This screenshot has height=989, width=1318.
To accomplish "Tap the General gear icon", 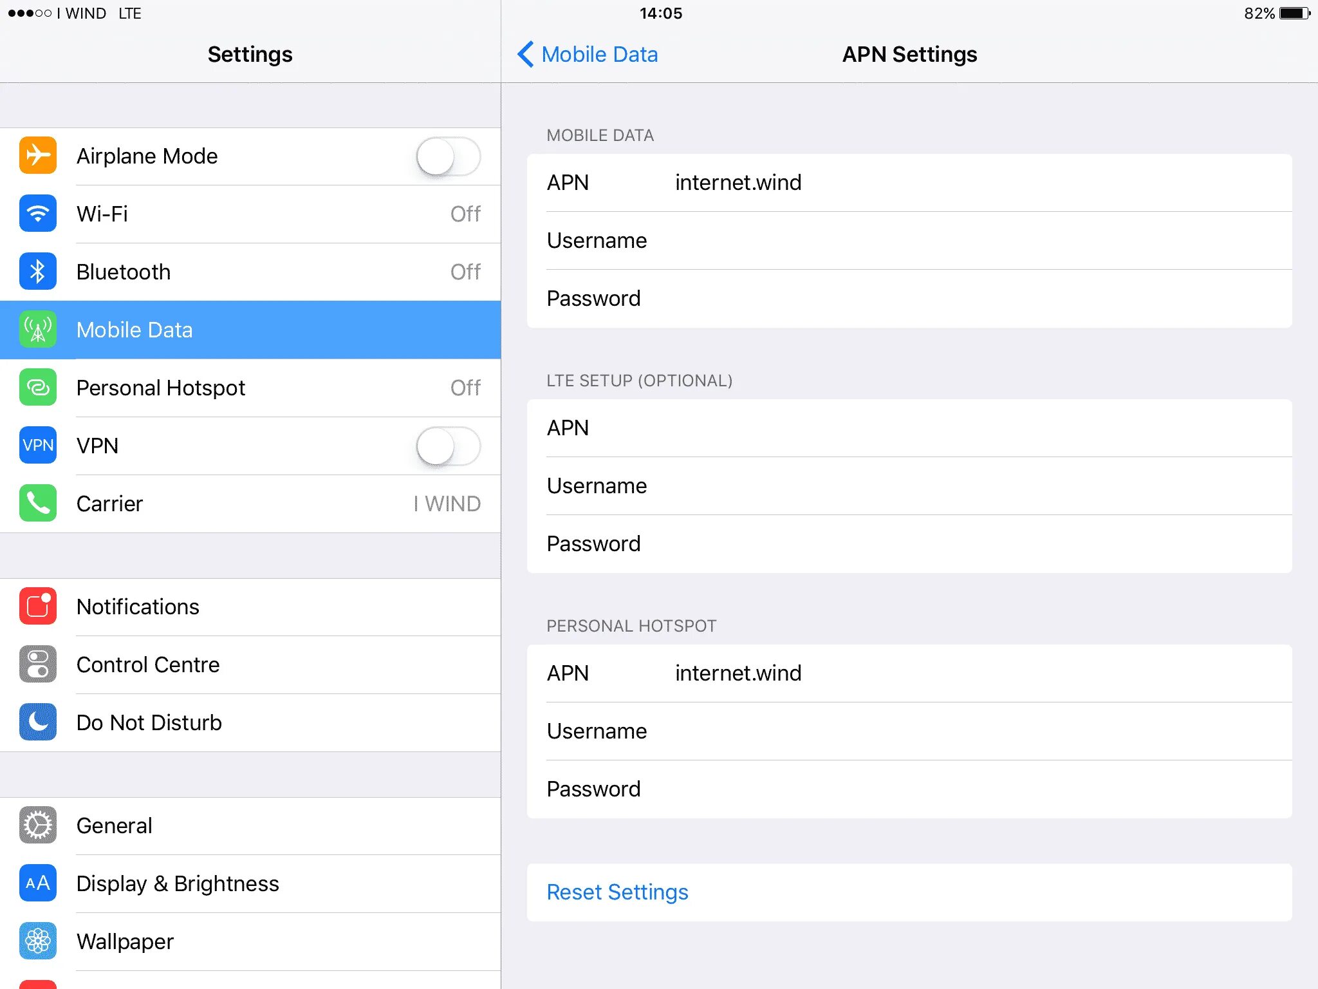I will (38, 825).
